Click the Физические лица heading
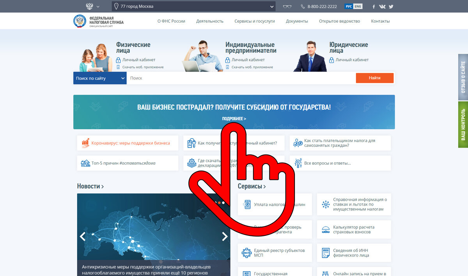The width and height of the screenshot is (468, 276). 133,47
